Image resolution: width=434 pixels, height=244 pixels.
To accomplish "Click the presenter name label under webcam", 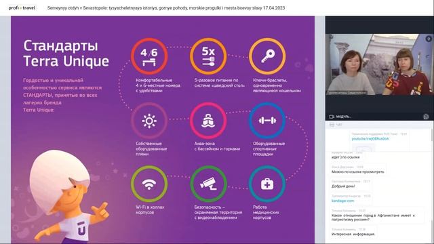I will coord(347,93).
